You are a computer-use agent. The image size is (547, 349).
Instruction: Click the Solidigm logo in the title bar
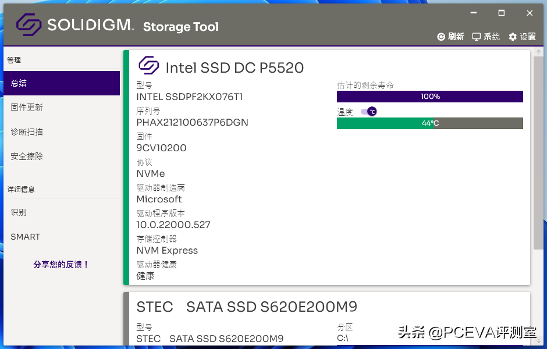pyautogui.click(x=27, y=24)
